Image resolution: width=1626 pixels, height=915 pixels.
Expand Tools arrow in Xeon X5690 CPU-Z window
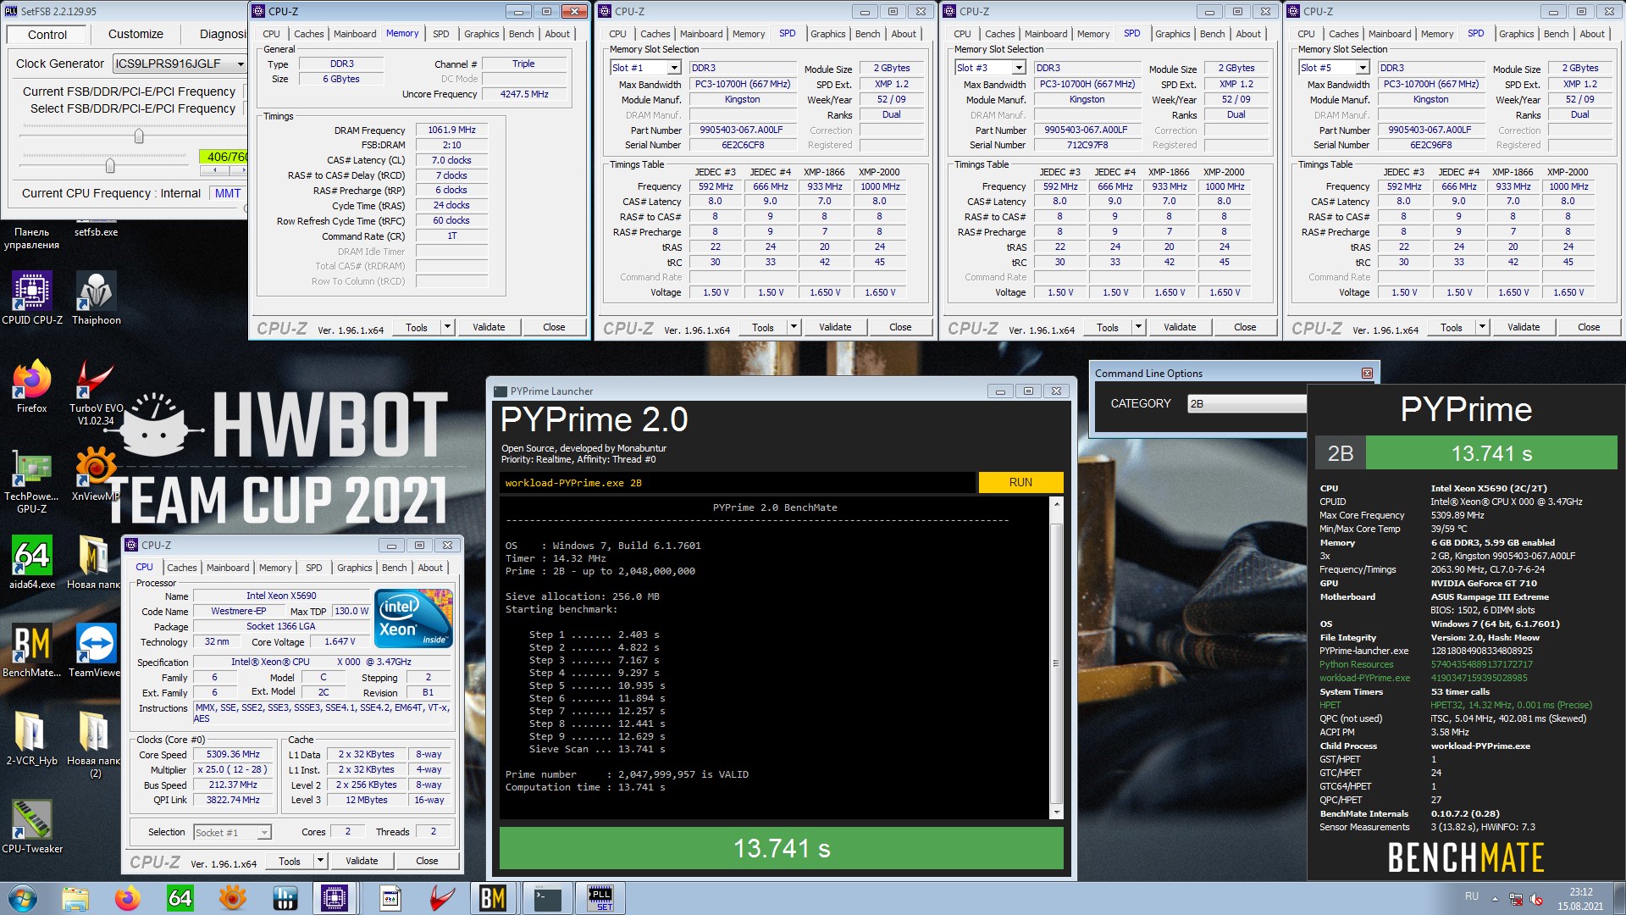(320, 861)
